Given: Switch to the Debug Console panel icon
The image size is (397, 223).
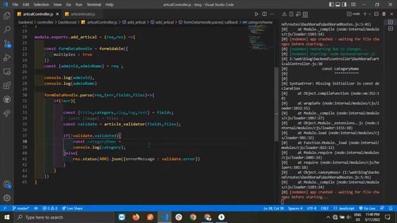Looking at the screenshot, I should click(x=298, y=14).
